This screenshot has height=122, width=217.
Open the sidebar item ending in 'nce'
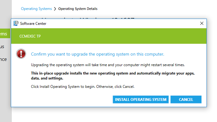3,59
